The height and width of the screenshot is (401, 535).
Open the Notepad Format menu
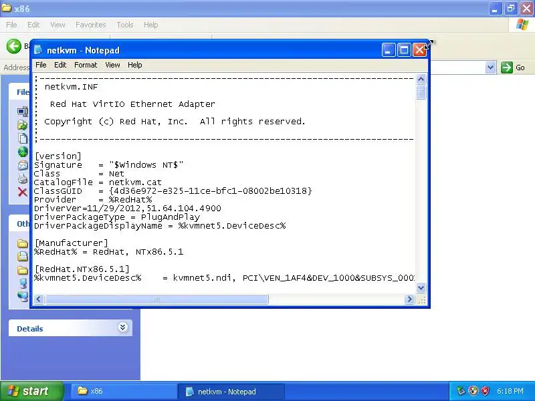(86, 65)
